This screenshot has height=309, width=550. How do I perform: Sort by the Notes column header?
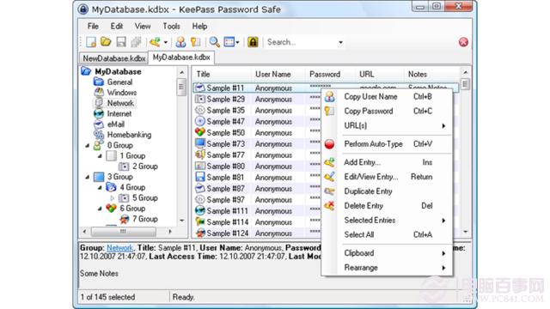[417, 75]
